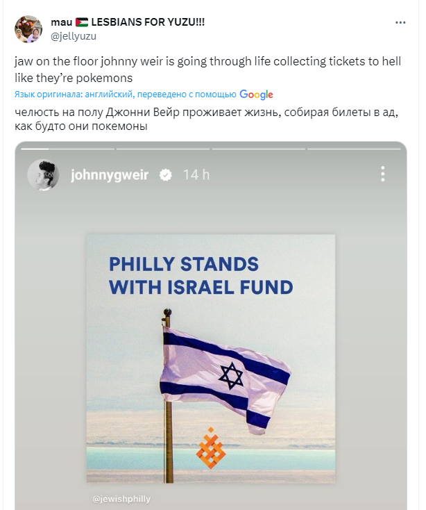
Task: Open the johnnygweir username in story header
Action: click(110, 175)
